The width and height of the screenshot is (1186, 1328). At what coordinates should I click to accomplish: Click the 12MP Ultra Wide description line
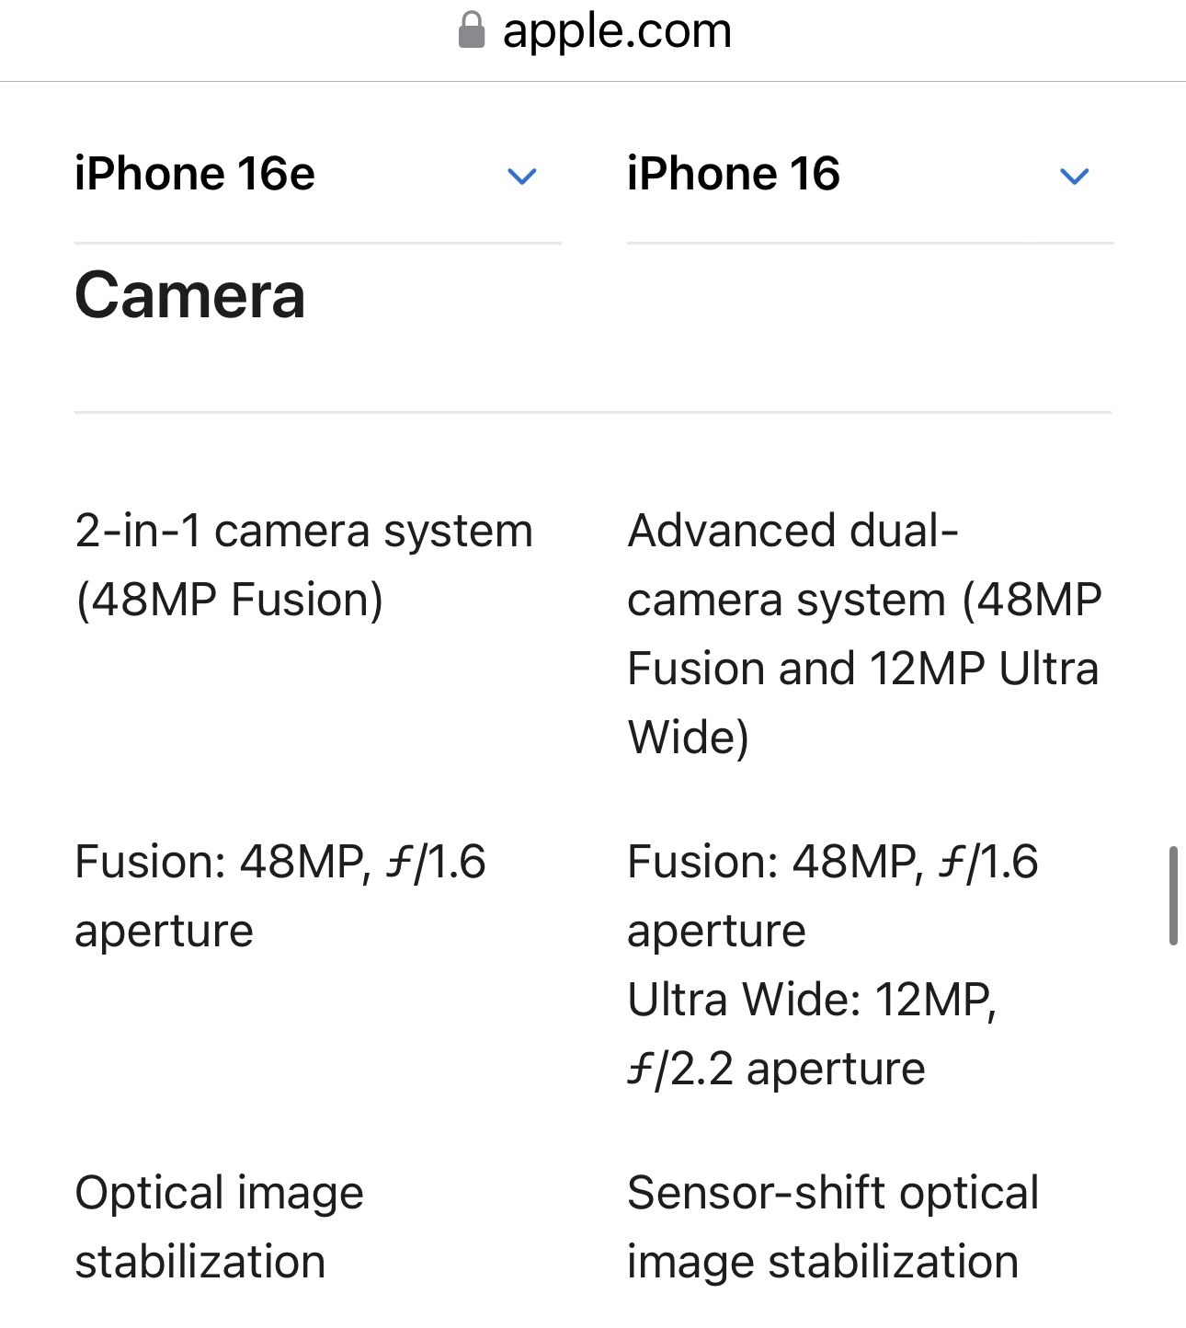point(862,669)
